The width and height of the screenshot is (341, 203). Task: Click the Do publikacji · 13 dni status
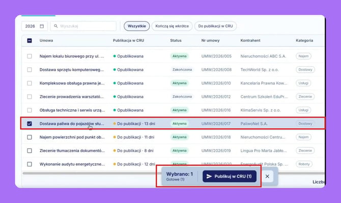[134, 124]
